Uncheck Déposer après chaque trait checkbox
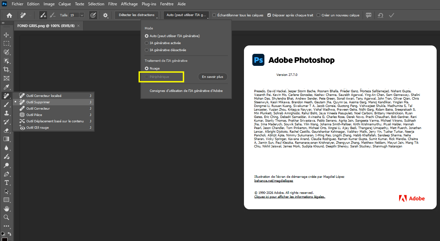This screenshot has height=241, width=440. (x=269, y=15)
